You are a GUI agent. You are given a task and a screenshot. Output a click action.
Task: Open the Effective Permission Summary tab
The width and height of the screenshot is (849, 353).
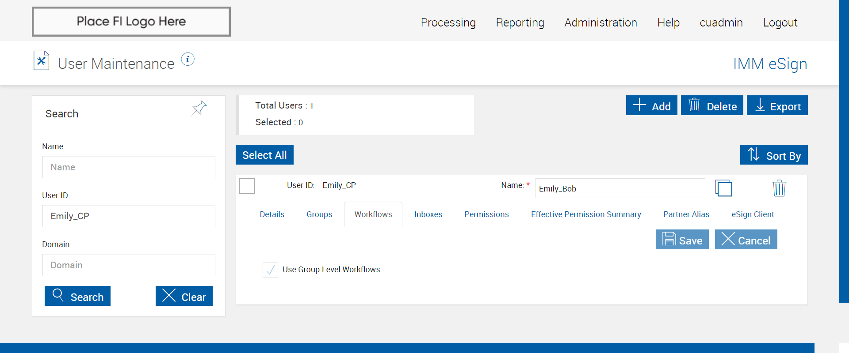click(586, 214)
